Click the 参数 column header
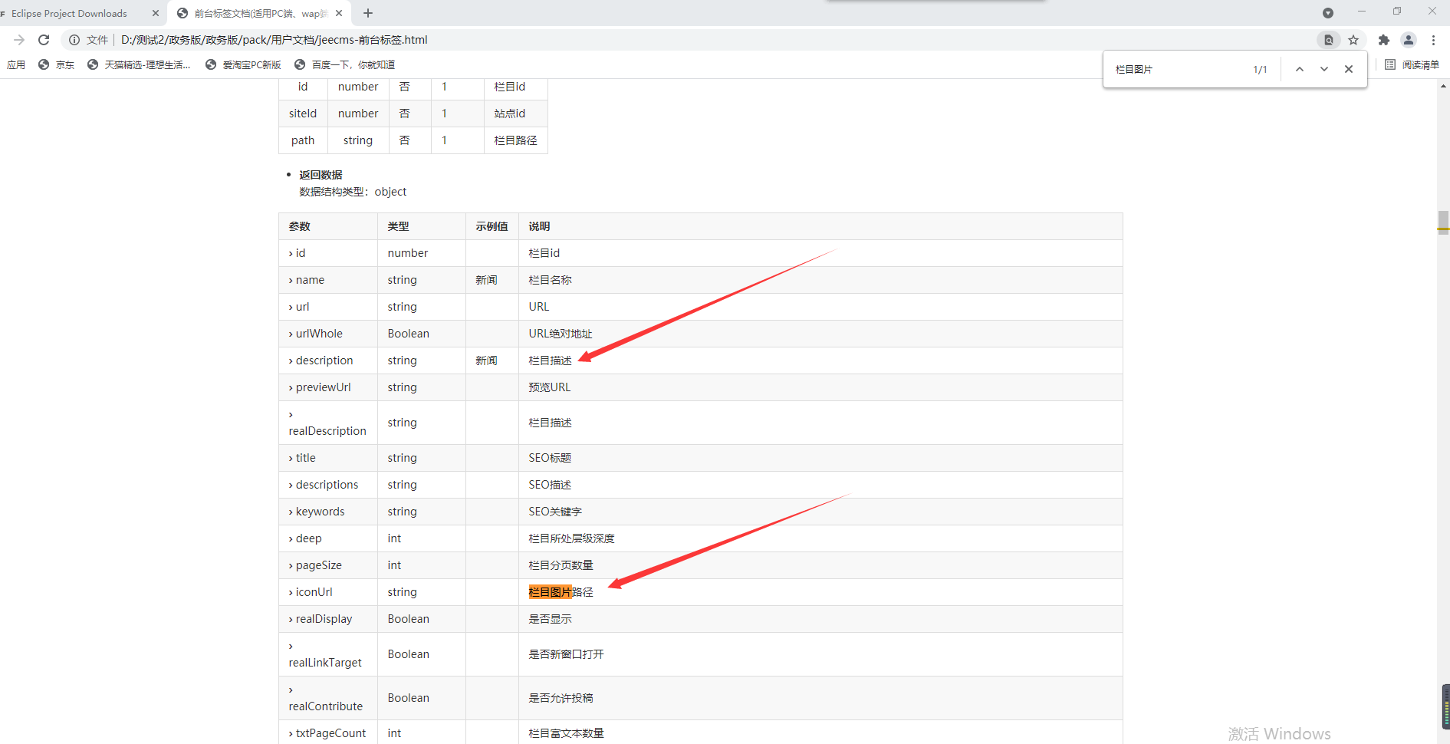 328,226
